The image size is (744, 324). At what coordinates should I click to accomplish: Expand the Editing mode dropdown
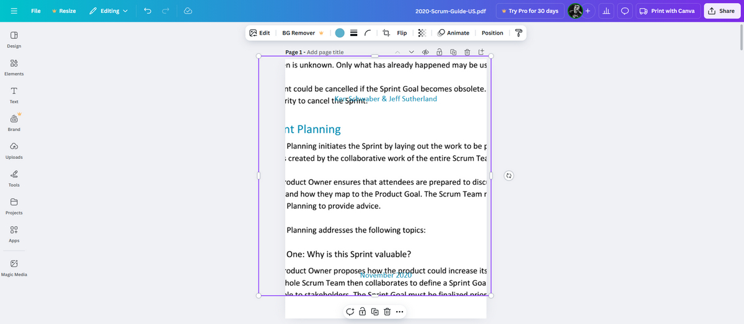pyautogui.click(x=108, y=11)
